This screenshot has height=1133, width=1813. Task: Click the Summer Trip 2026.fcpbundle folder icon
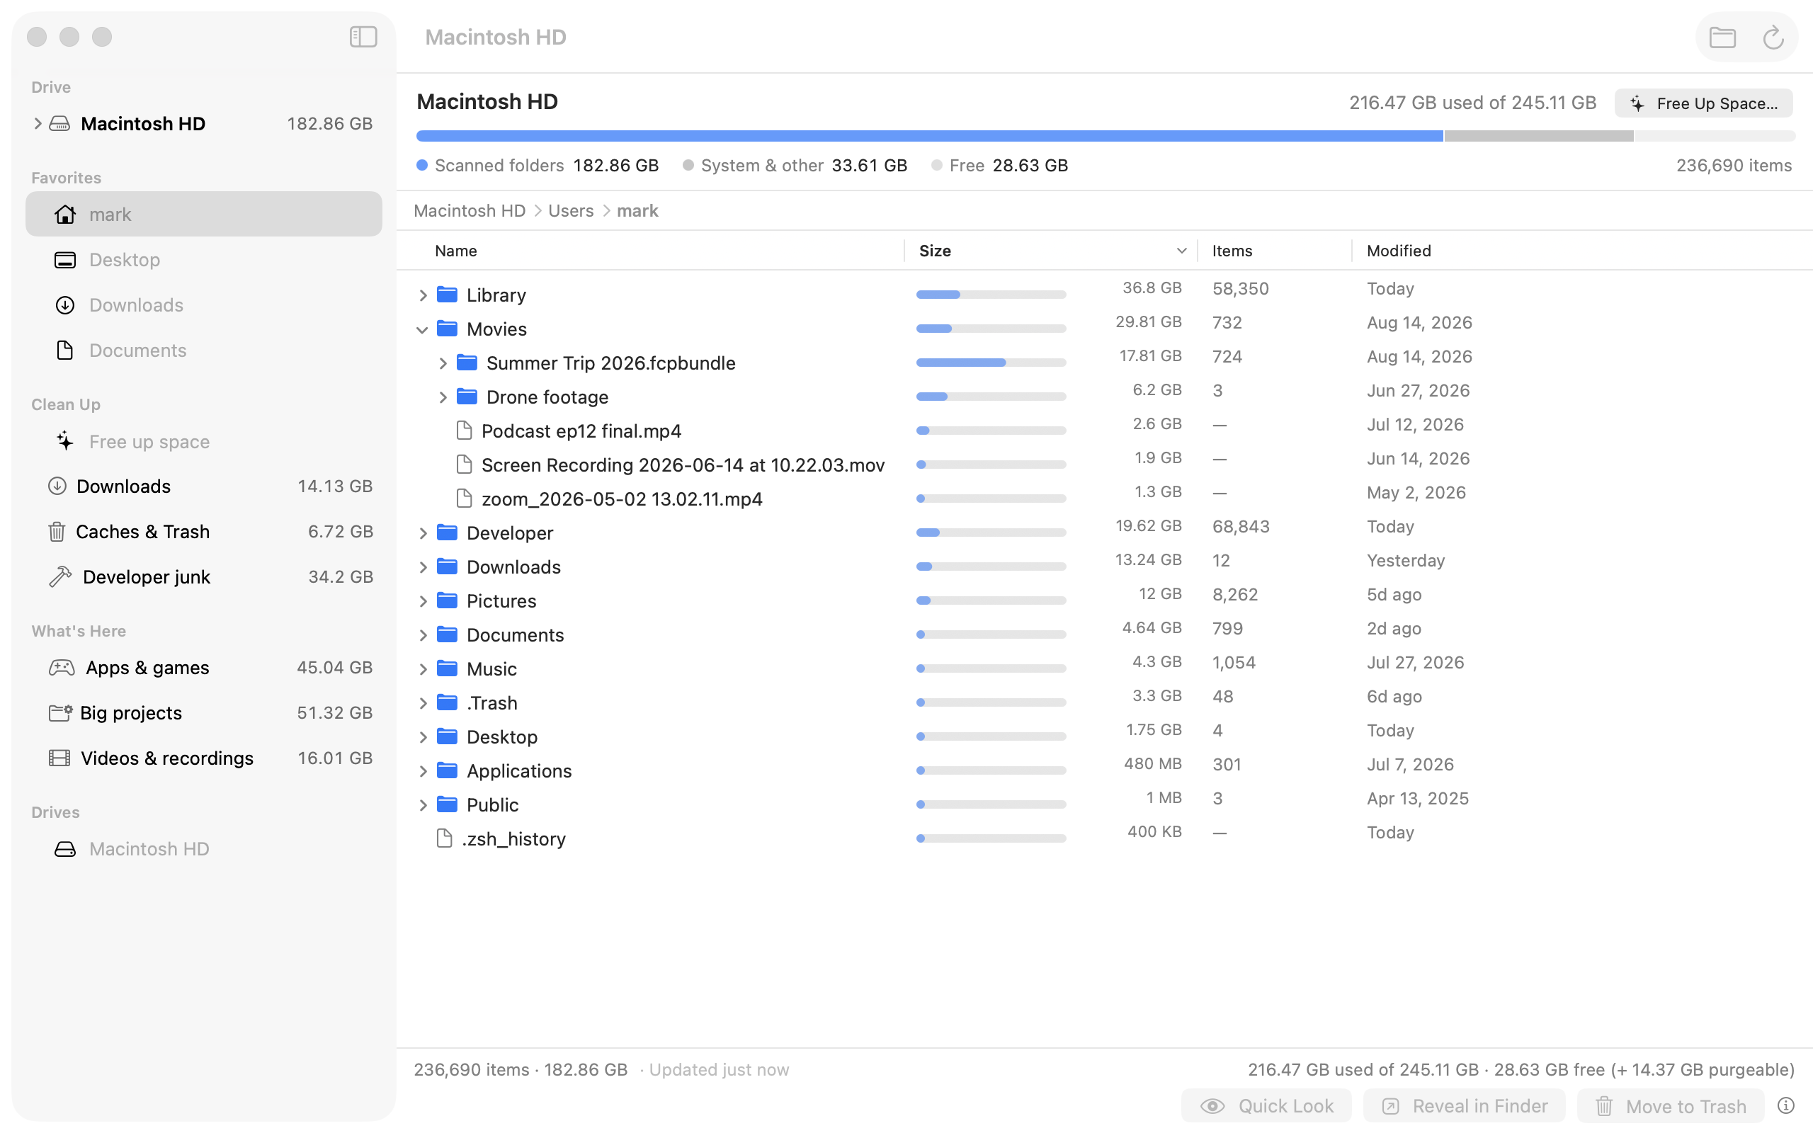467,363
